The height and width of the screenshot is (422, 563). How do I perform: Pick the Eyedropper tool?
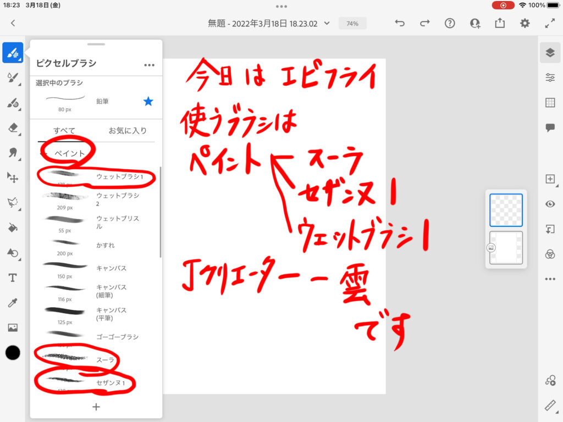[12, 303]
